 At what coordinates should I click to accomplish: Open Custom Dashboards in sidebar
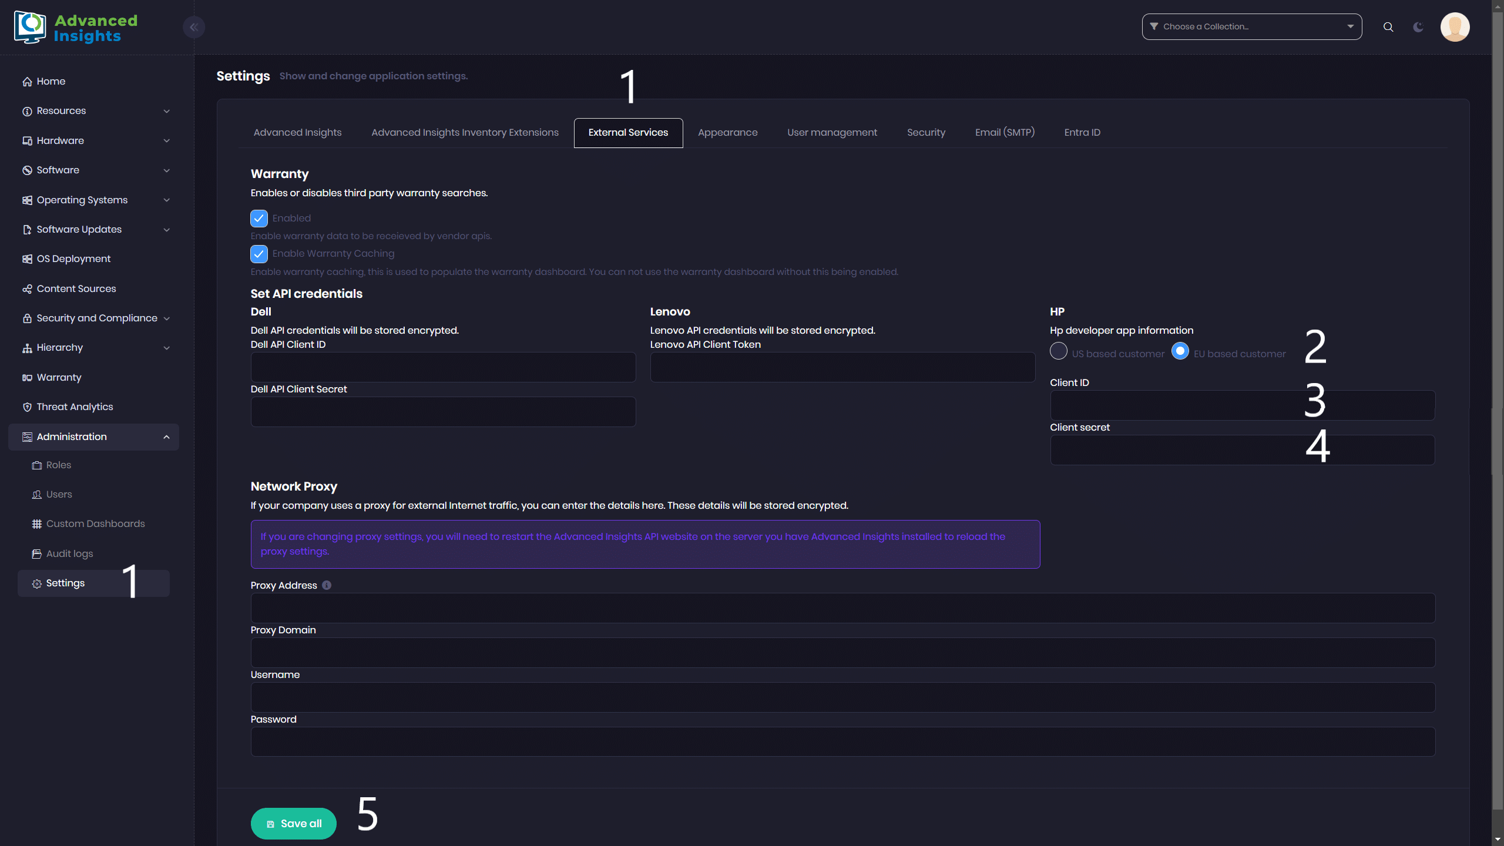(95, 523)
